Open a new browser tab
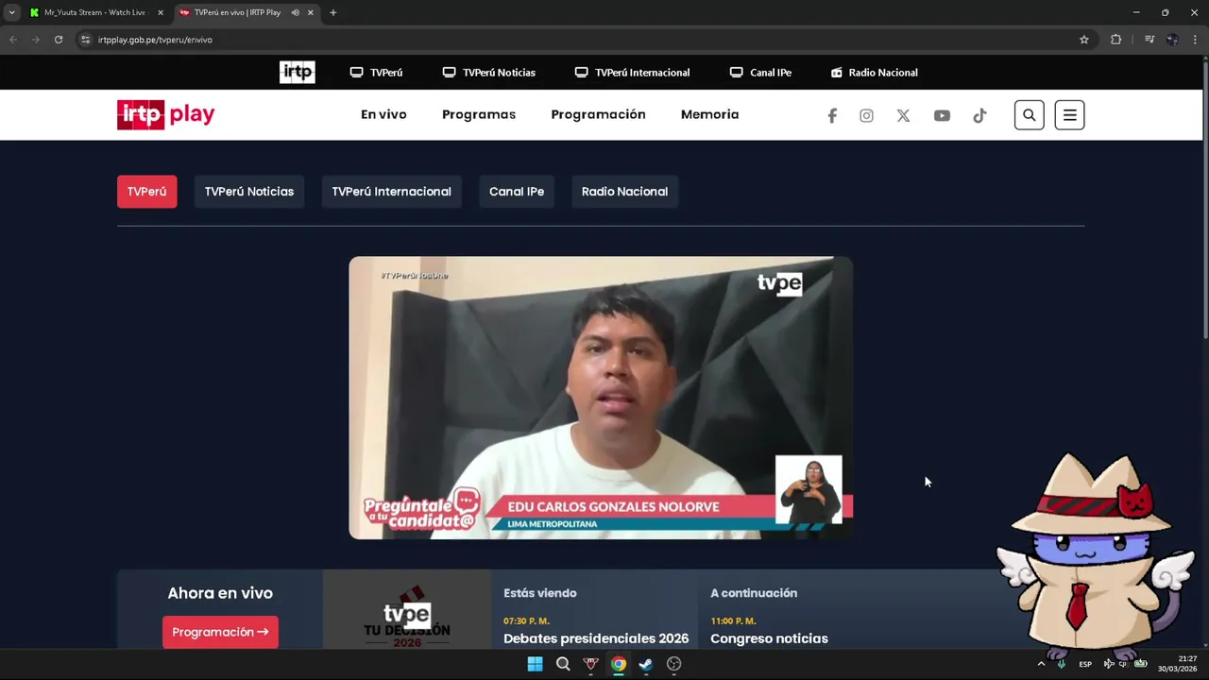 coord(332,12)
